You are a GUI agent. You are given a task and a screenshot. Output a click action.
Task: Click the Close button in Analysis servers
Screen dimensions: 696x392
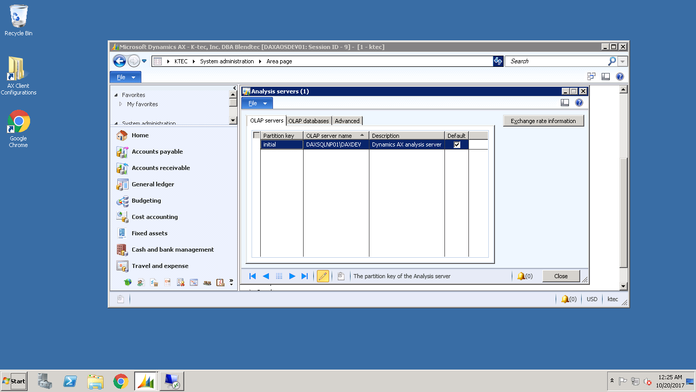(x=561, y=276)
